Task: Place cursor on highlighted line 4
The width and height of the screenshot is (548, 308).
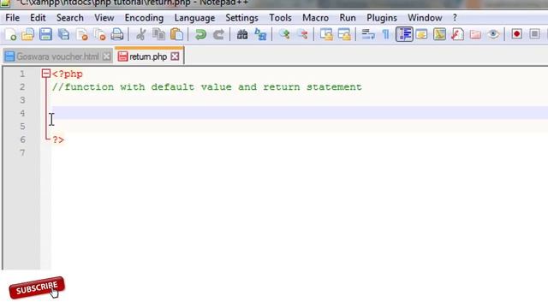Action: 300,113
